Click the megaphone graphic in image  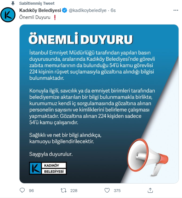[x=148, y=157]
